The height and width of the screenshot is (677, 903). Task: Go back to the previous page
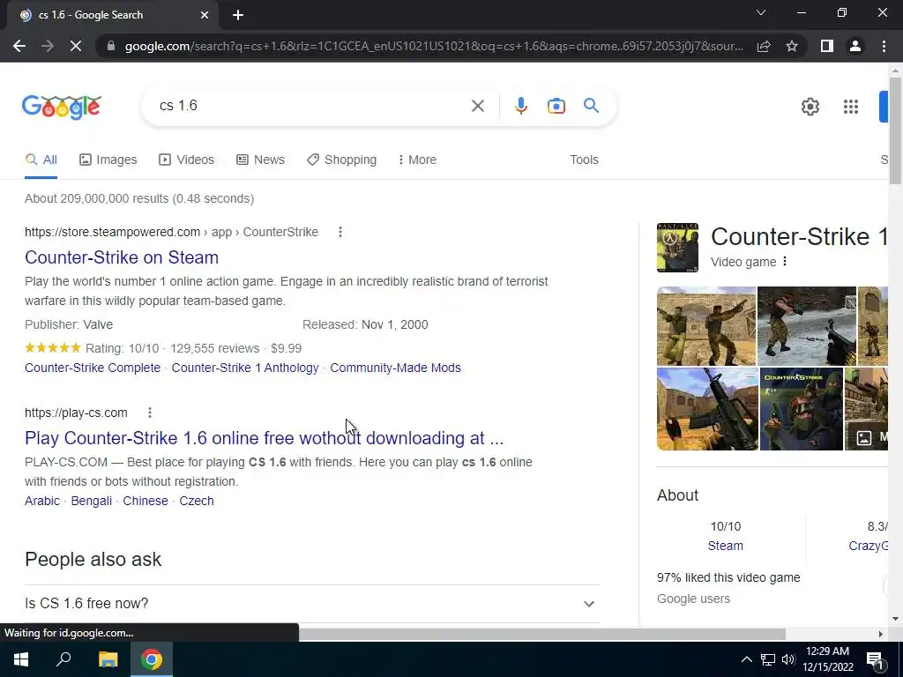(x=19, y=46)
